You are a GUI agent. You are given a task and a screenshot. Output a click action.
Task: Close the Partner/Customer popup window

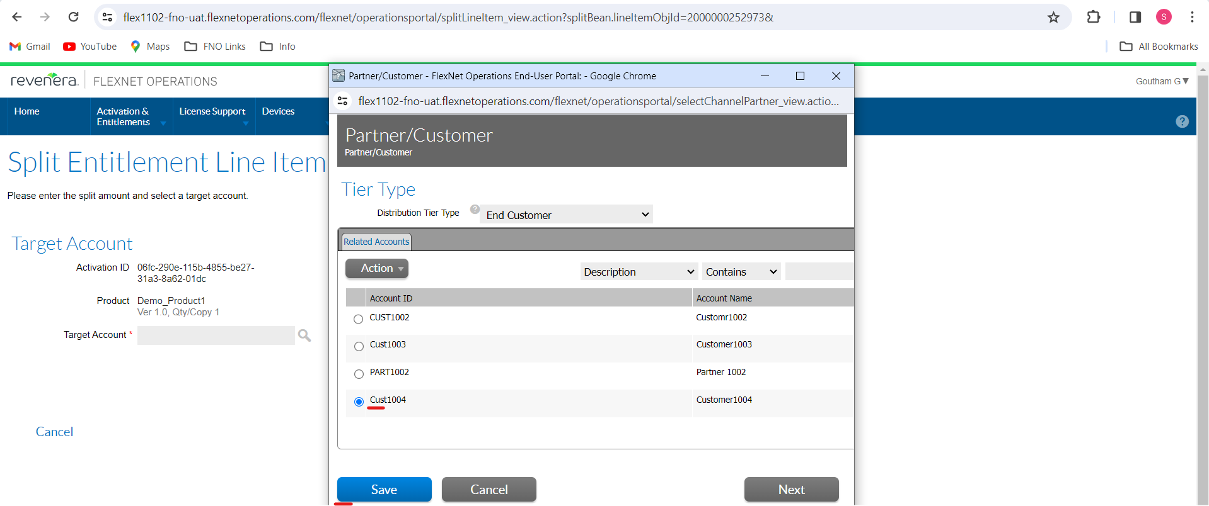[836, 76]
